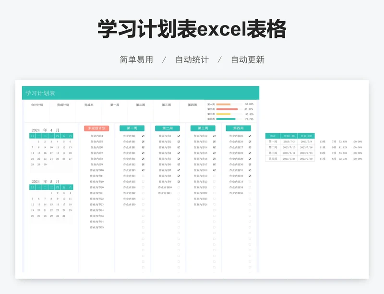Select 作业内容35 in the 未完成计划 list
The width and height of the screenshot is (384, 294).
pyautogui.click(x=97, y=227)
